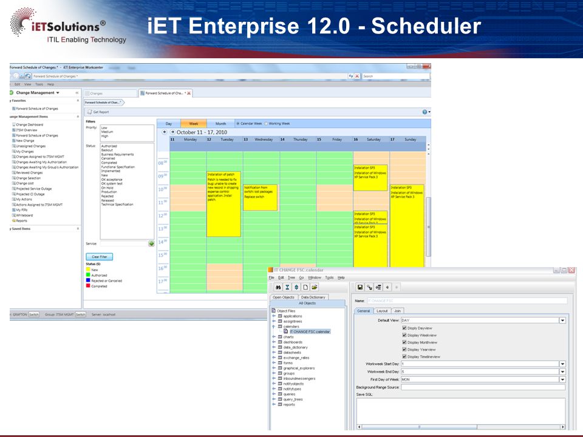The height and width of the screenshot is (437, 583).
Task: Switch to the Day calendar view tab
Action: (169, 123)
